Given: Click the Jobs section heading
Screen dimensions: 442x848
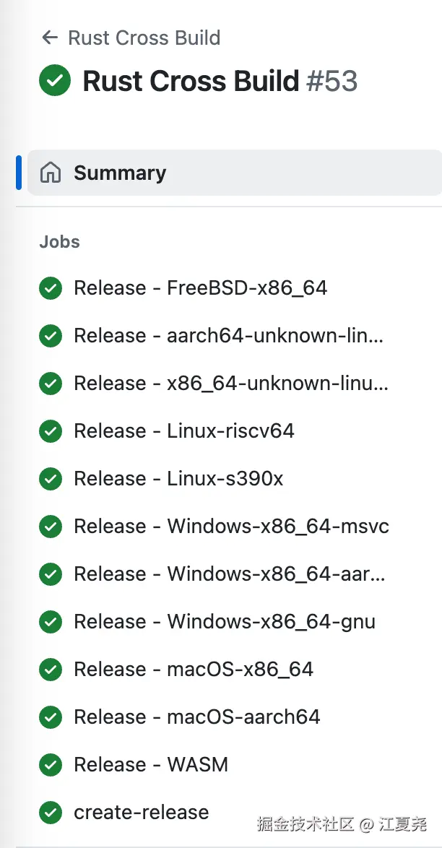Looking at the screenshot, I should pyautogui.click(x=59, y=242).
